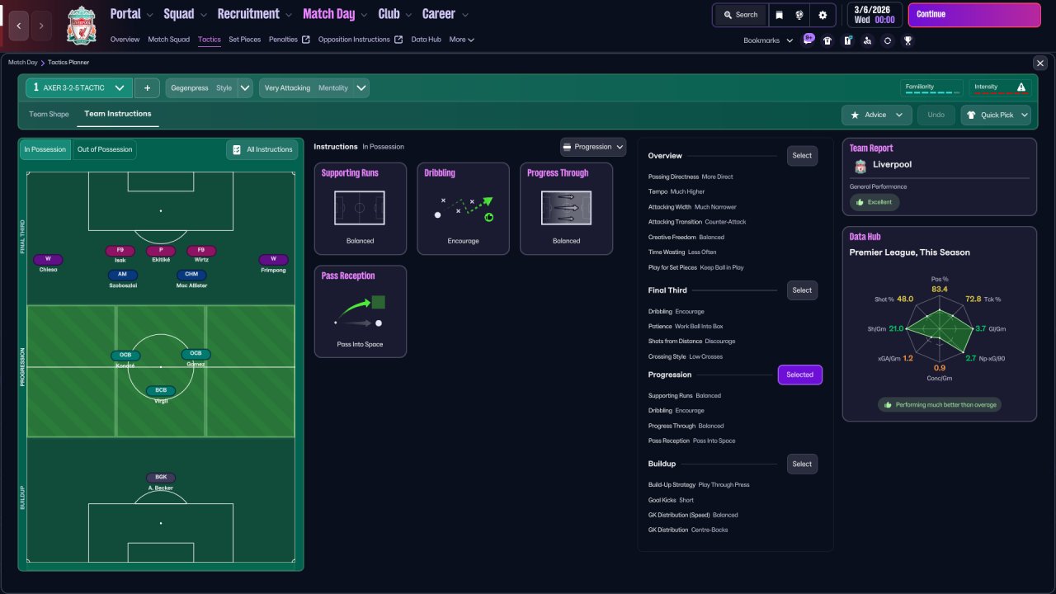Screen dimensions: 1056x594
Task: Expand the Squad menu
Action: pos(186,14)
